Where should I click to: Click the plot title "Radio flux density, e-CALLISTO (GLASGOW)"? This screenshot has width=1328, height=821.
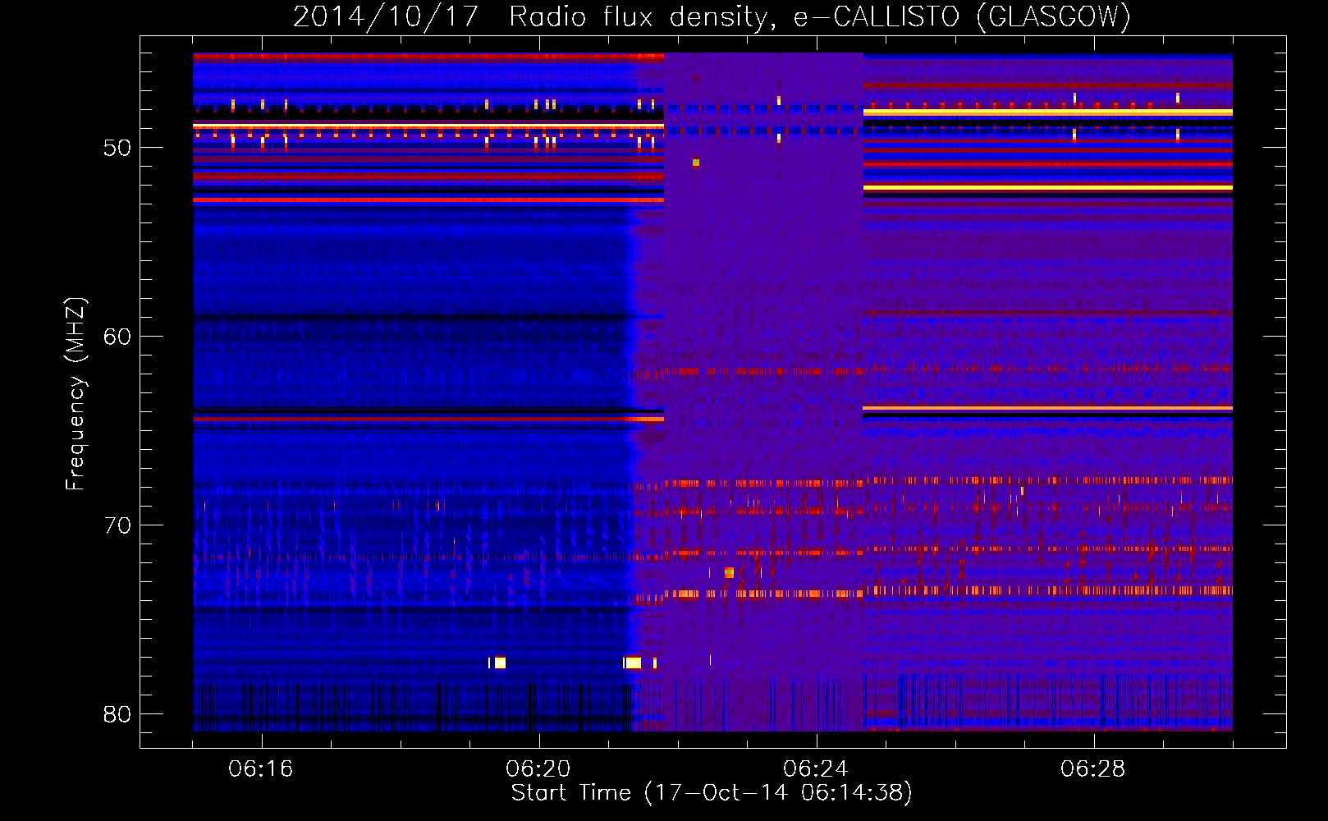820,17
